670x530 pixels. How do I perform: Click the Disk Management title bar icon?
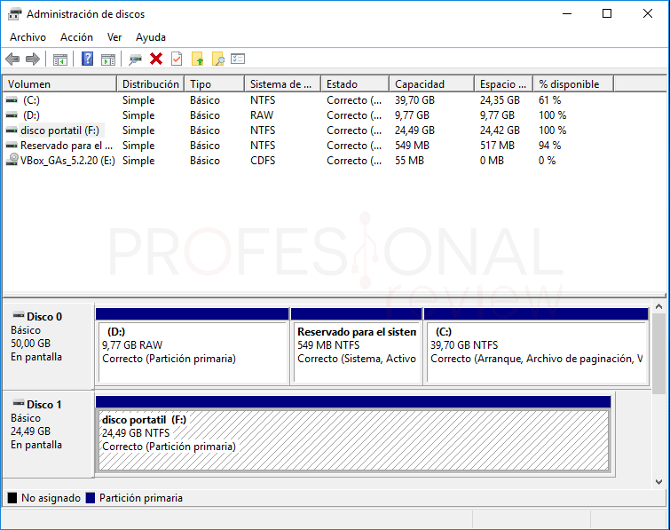[14, 14]
